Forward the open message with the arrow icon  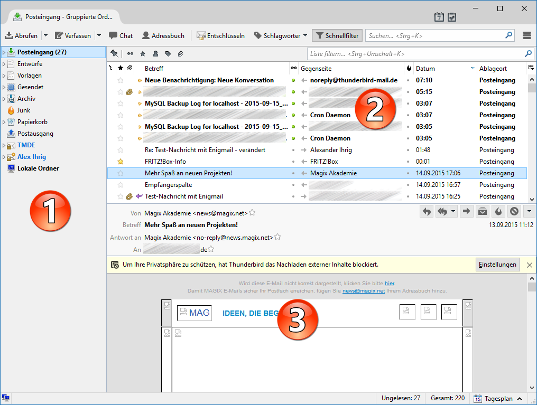click(466, 211)
